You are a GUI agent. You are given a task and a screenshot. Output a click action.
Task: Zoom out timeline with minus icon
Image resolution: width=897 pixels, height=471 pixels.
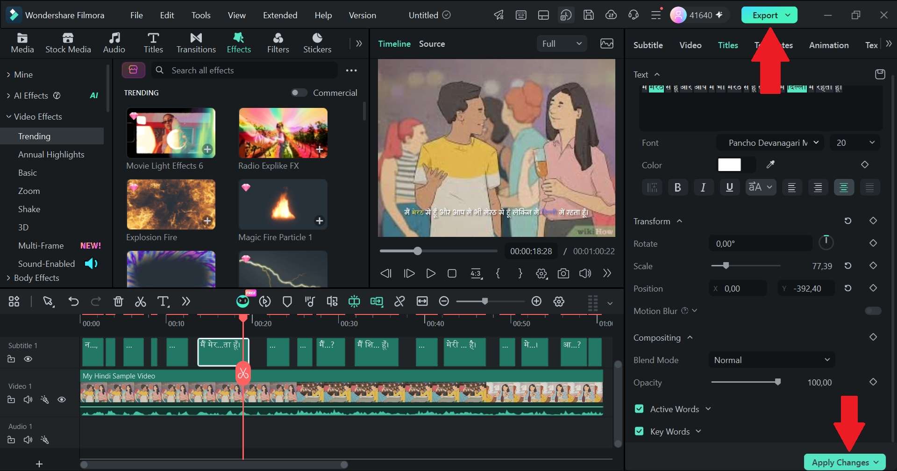click(x=444, y=301)
